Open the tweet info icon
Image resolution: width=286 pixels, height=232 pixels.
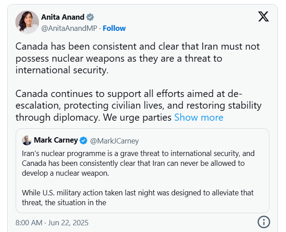coord(264,222)
